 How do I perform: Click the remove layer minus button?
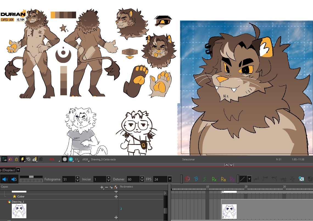click(x=107, y=187)
